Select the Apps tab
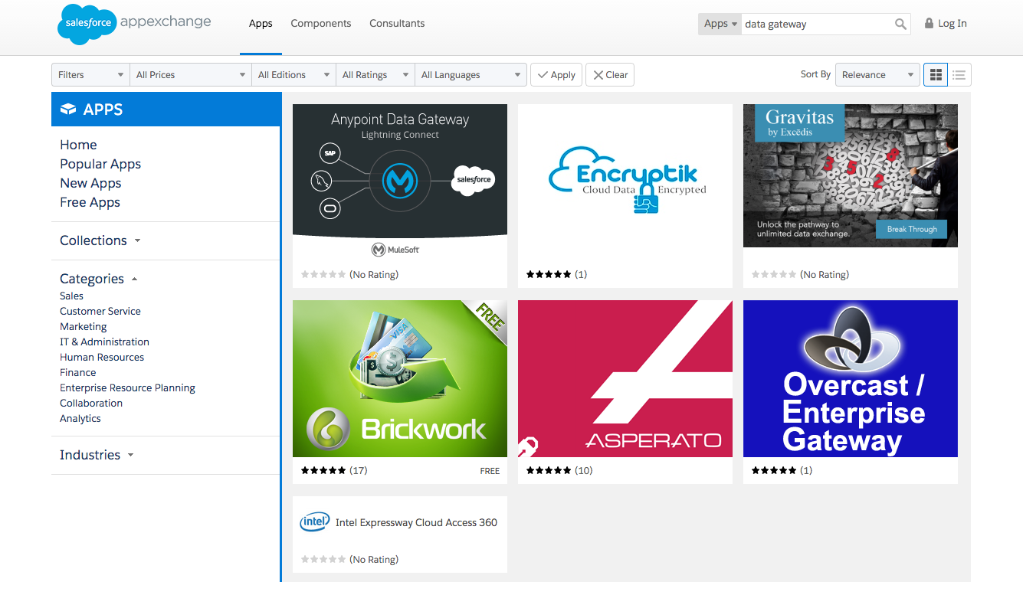 261,24
